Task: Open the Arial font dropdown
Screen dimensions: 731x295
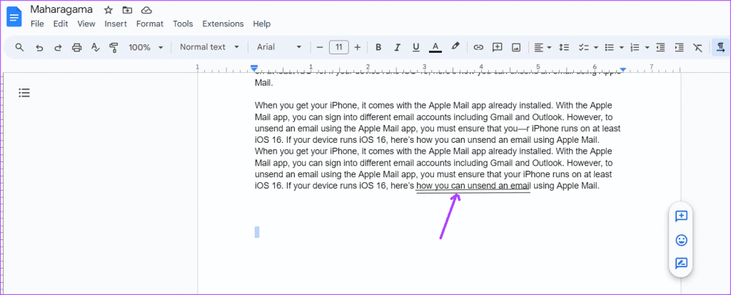Action: [x=279, y=47]
